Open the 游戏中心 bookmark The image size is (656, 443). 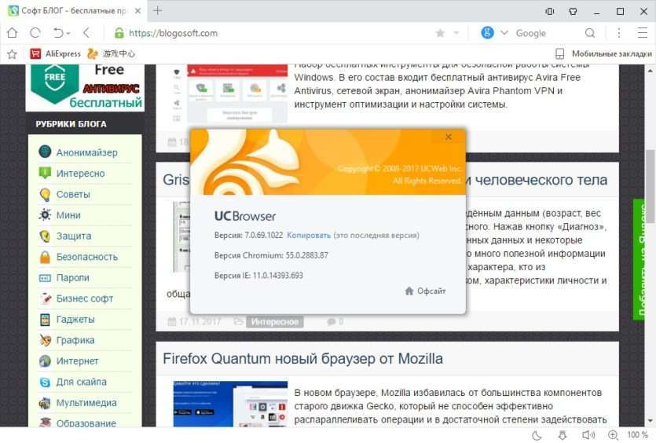click(111, 53)
